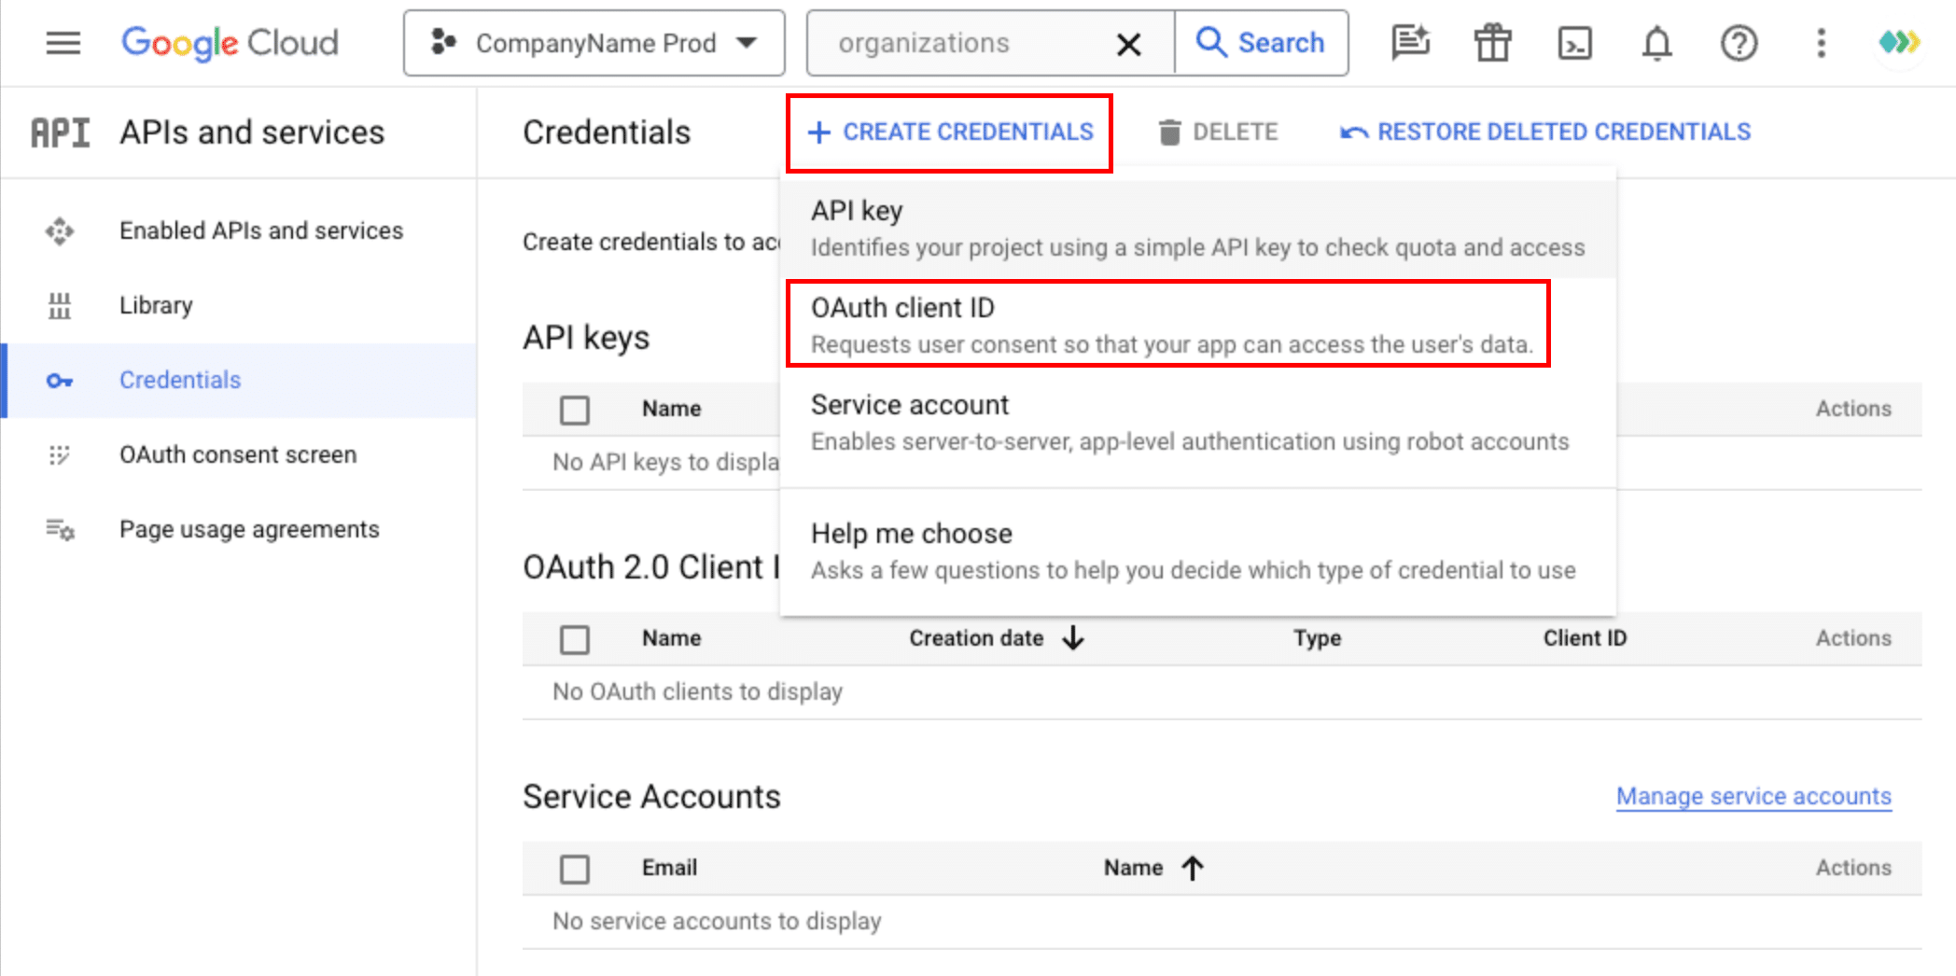This screenshot has width=1956, height=976.
Task: Open the help question mark icon
Action: coord(1739,43)
